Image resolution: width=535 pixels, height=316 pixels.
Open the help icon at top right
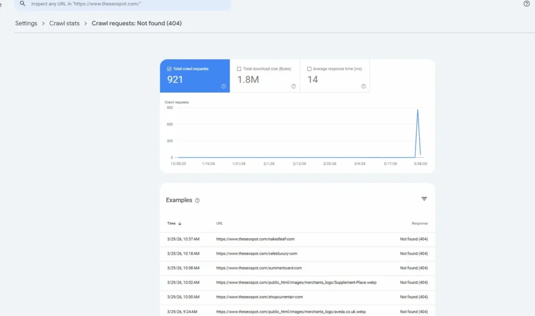[x=526, y=4]
